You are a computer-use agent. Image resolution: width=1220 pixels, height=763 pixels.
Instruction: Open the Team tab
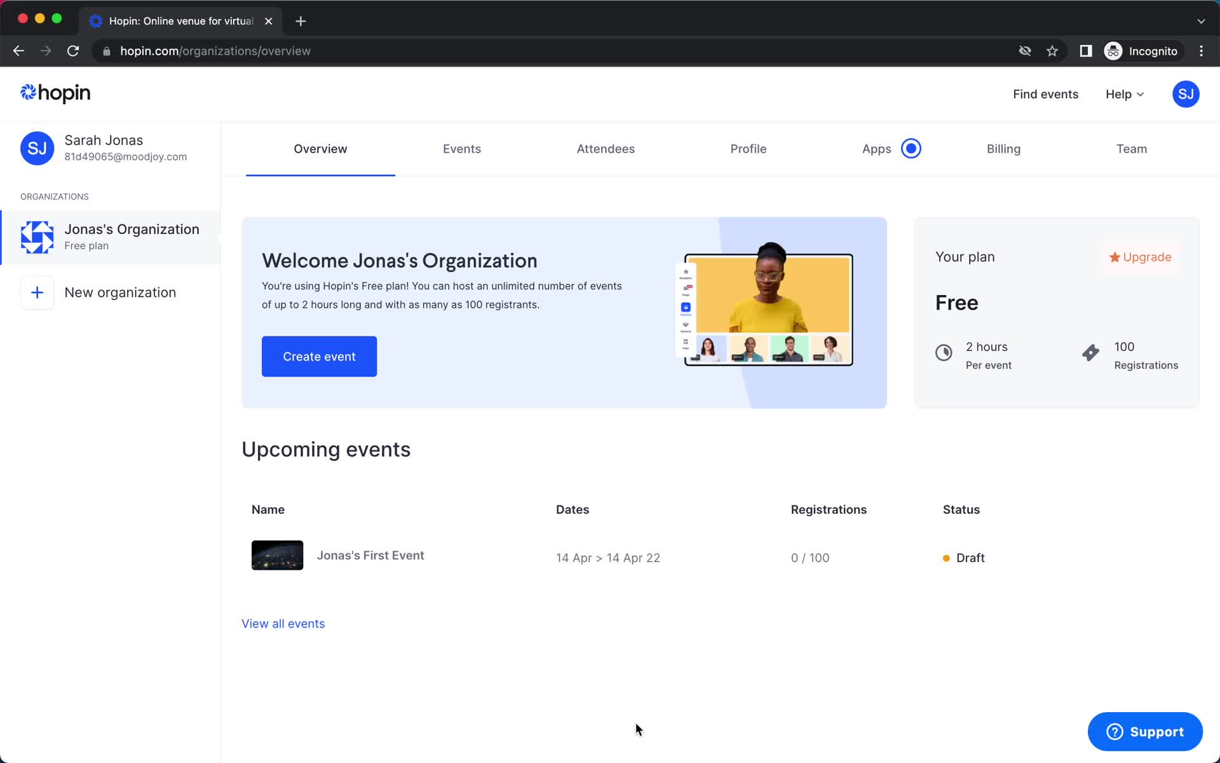pos(1132,149)
